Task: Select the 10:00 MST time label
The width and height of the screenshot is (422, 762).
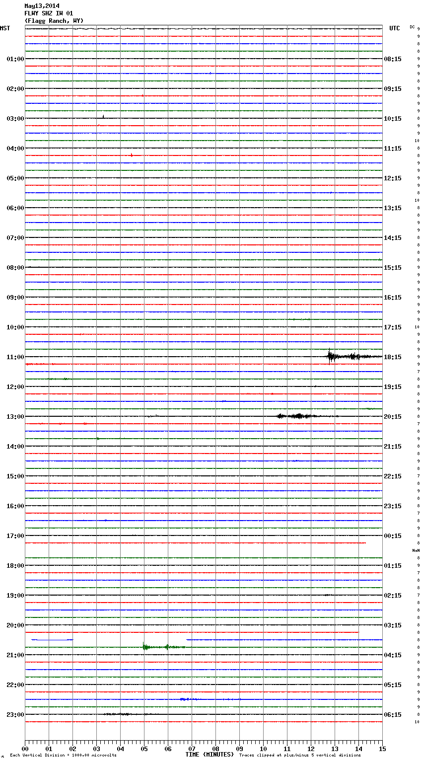Action: (15, 327)
